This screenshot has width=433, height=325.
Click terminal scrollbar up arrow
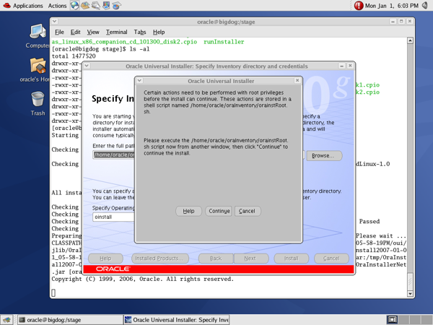pyautogui.click(x=411, y=40)
